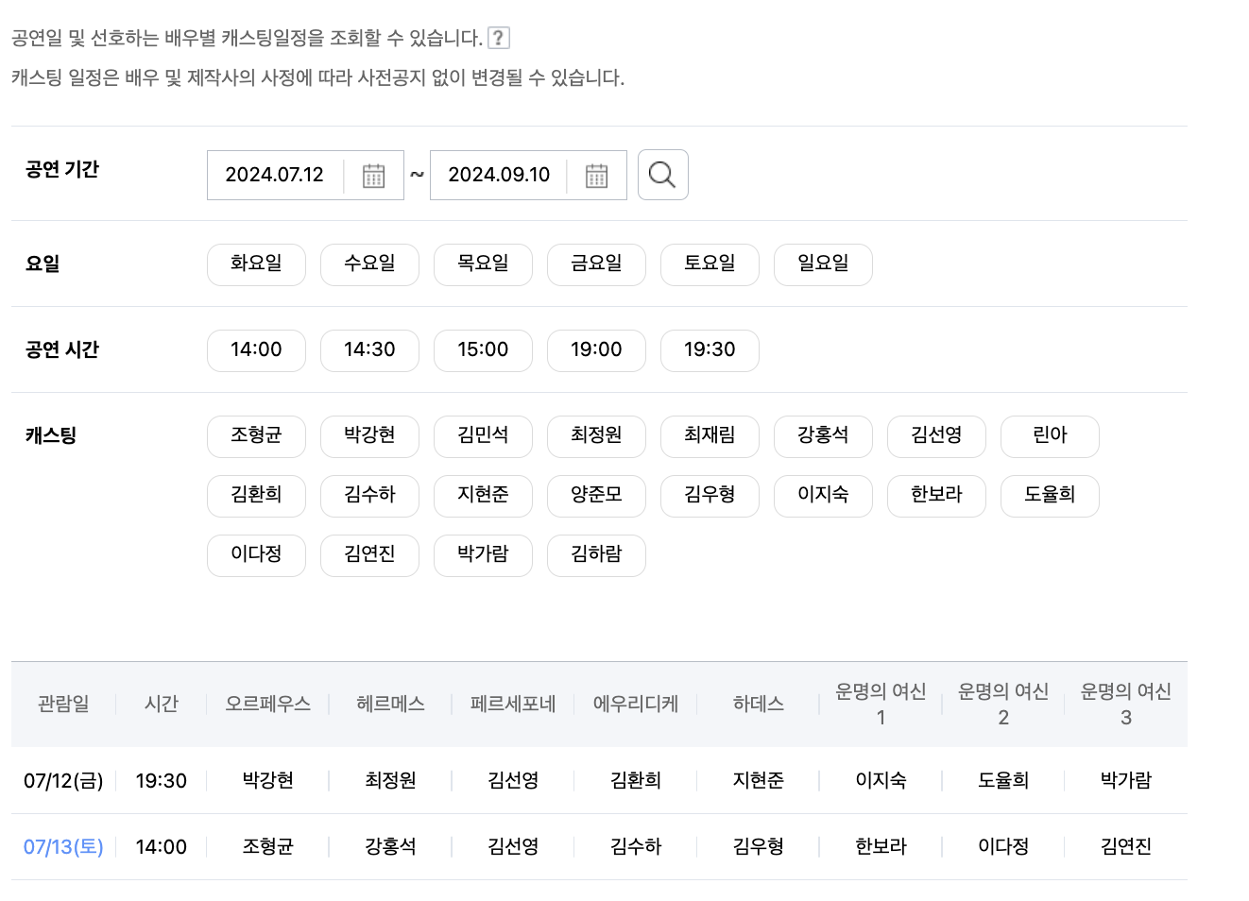Pick the 도율희 casting button
This screenshot has height=901, width=1249.
click(x=1050, y=496)
